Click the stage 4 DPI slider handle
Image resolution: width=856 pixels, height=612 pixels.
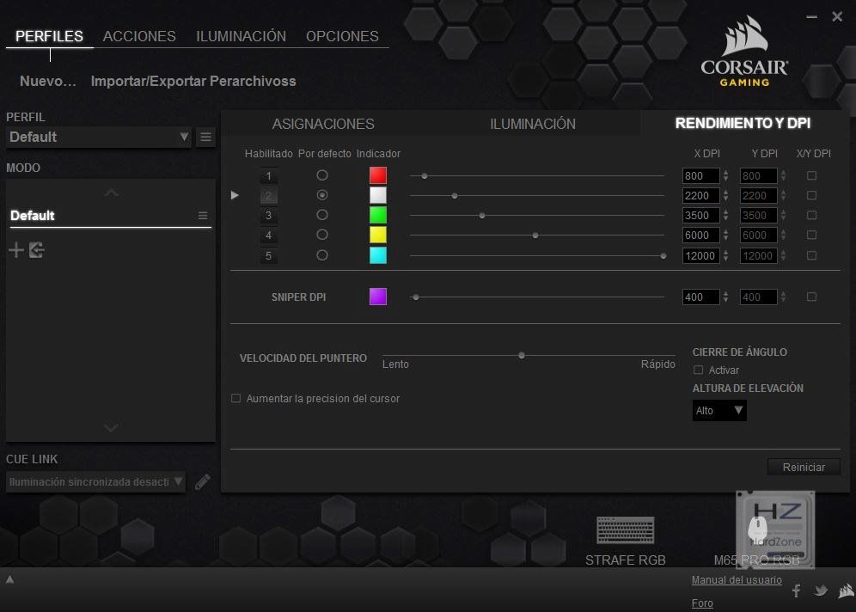pyautogui.click(x=535, y=236)
